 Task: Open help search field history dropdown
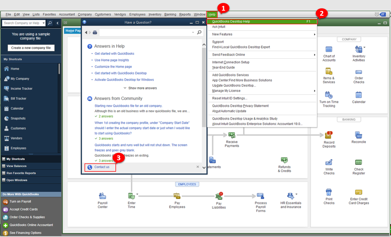pyautogui.click(x=193, y=32)
